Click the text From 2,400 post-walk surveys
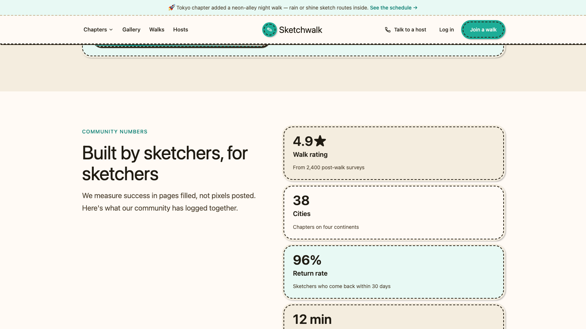586x329 pixels. (329, 167)
